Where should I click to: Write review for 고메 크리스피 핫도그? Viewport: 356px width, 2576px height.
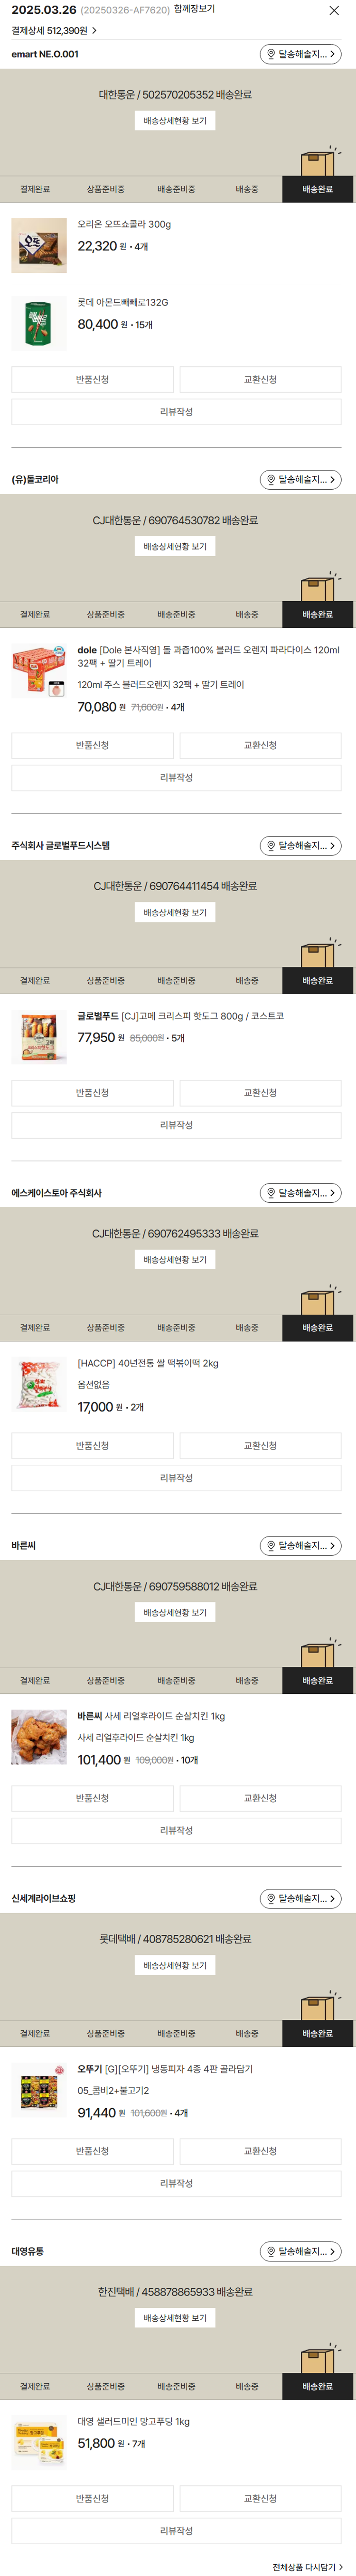click(176, 1125)
